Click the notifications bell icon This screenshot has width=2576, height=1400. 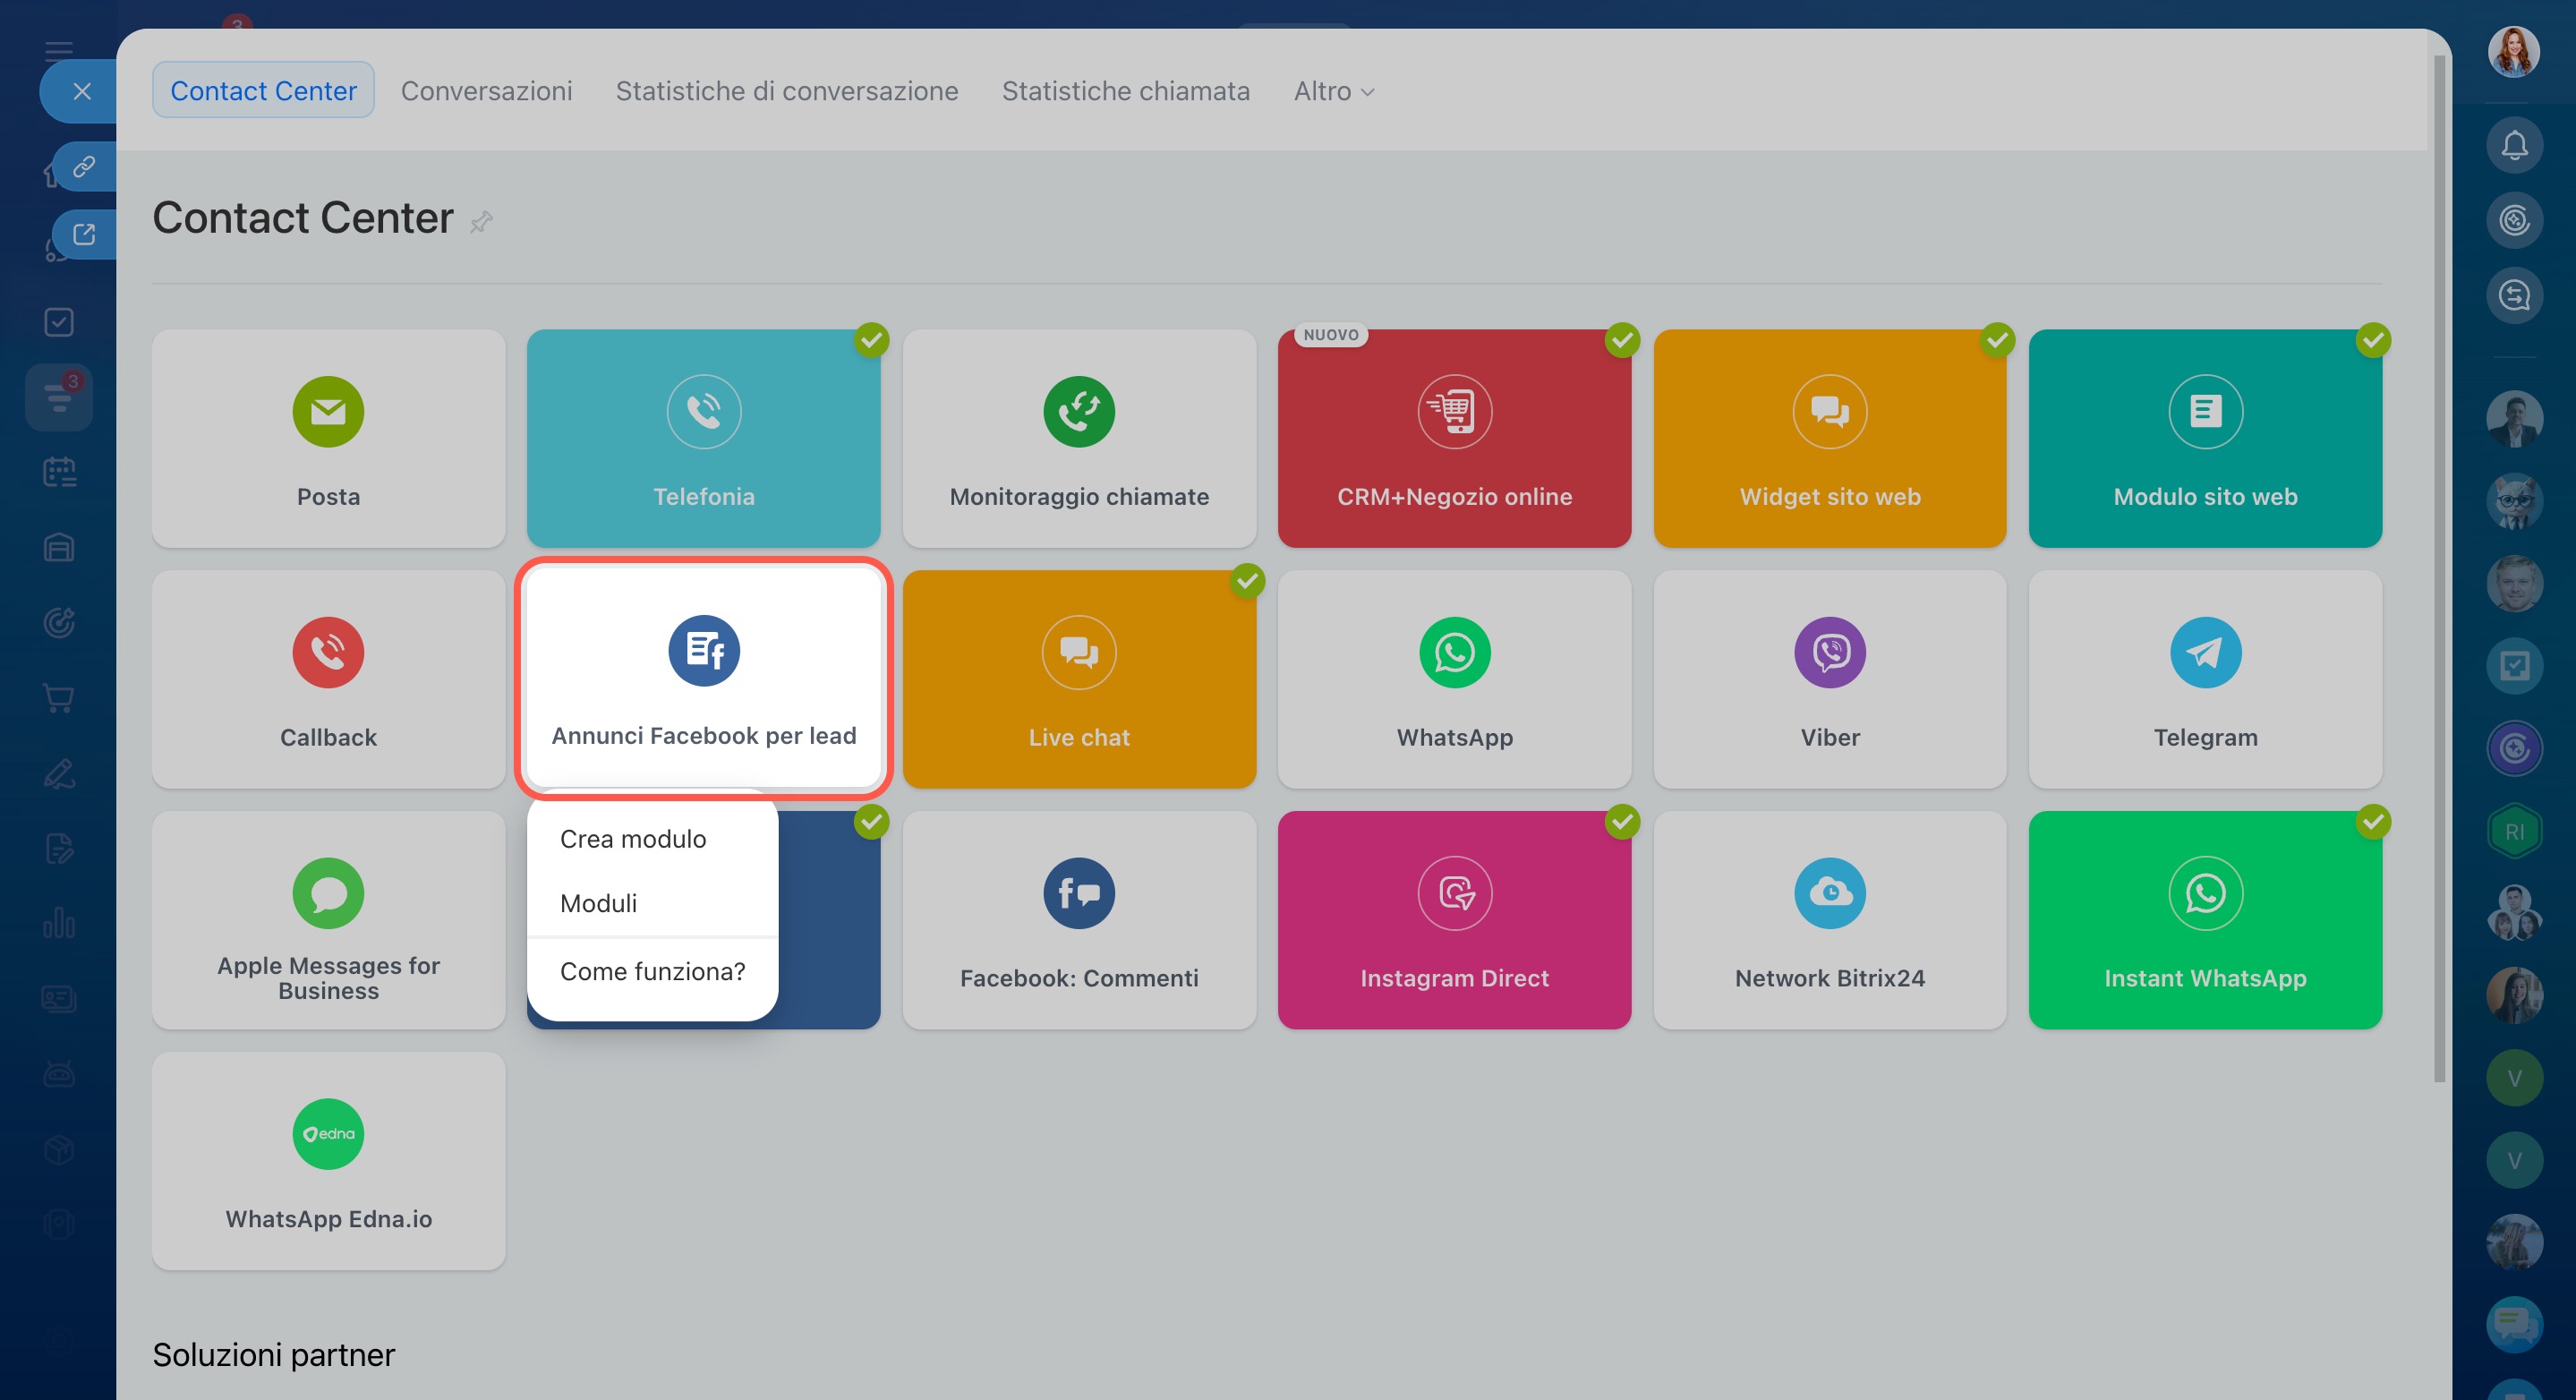click(x=2514, y=146)
